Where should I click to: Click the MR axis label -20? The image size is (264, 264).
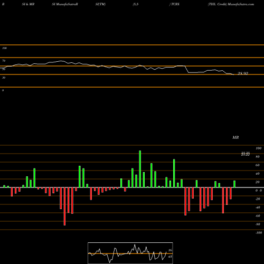click(x=258, y=199)
